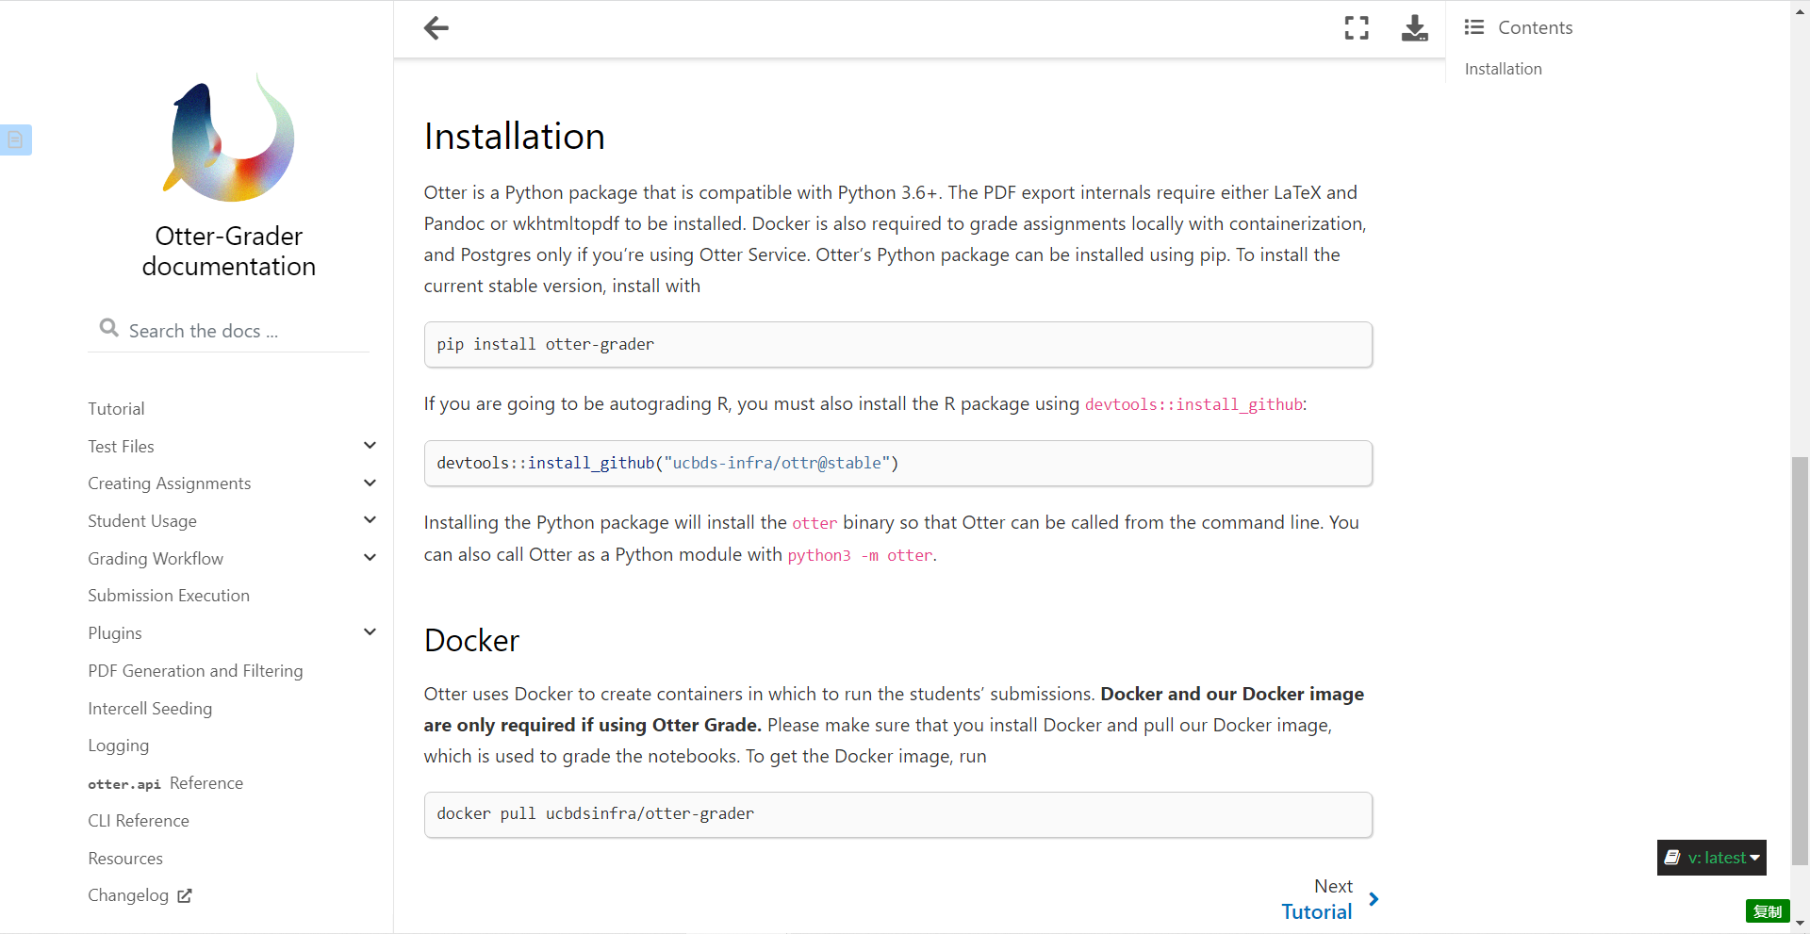Open the v: latest version dropdown
1810x934 pixels.
pyautogui.click(x=1711, y=858)
